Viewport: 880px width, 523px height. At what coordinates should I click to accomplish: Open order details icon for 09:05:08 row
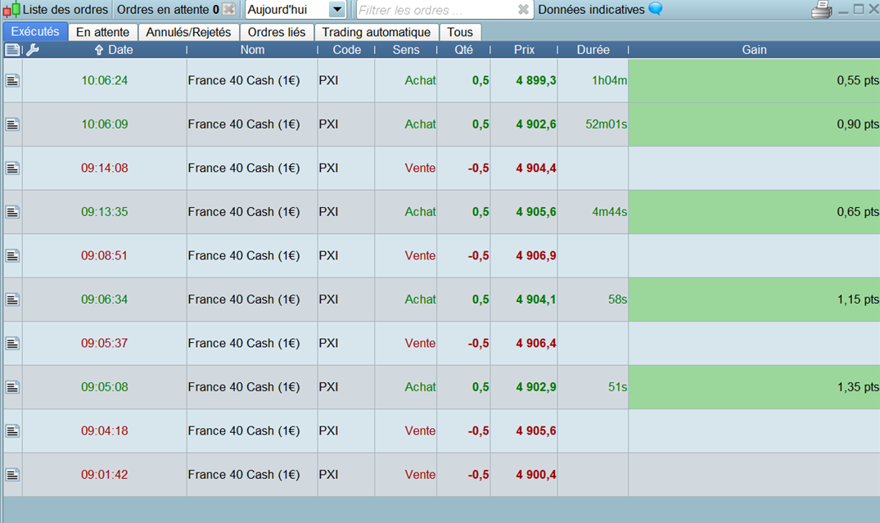click(12, 387)
